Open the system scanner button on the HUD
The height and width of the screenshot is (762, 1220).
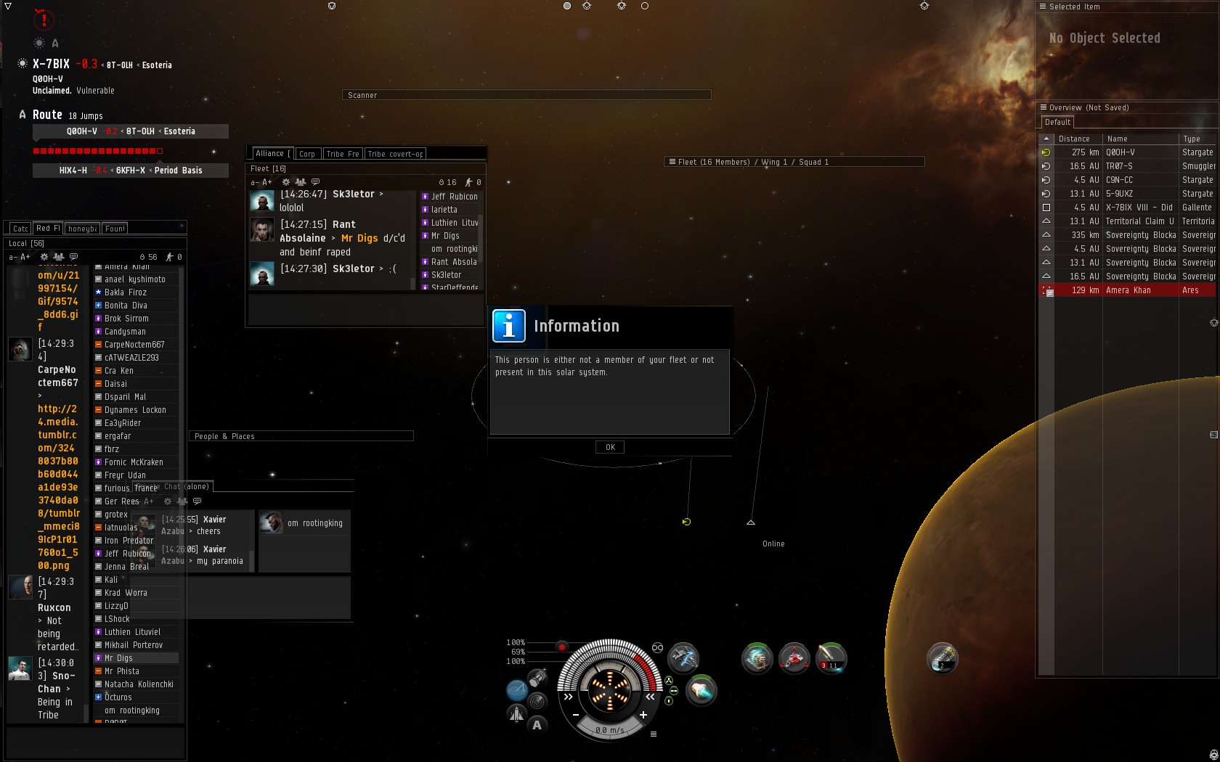537,701
